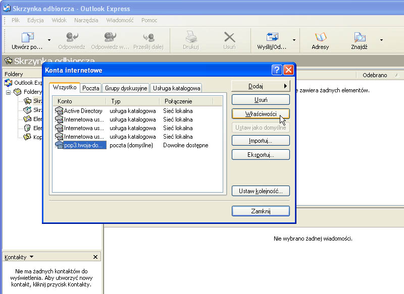
Task: Close Konta internetowe with the red X
Action: (x=288, y=70)
